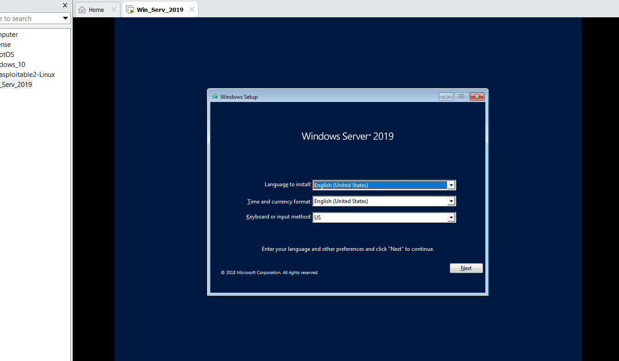
Task: Click the Microsoft Corporation copyright text
Action: coord(270,273)
